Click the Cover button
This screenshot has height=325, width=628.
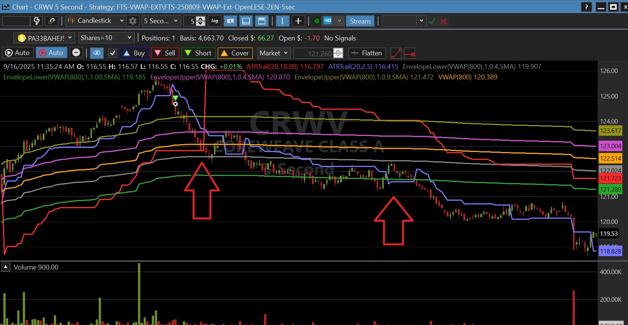pos(235,53)
